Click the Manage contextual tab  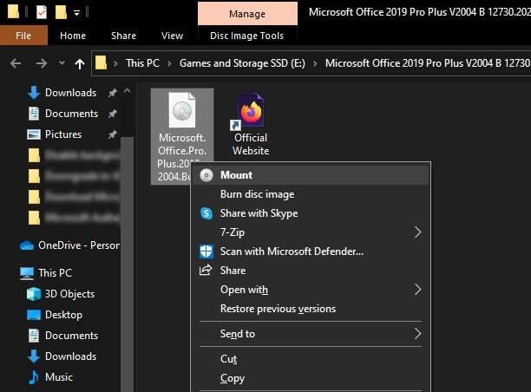pyautogui.click(x=247, y=14)
